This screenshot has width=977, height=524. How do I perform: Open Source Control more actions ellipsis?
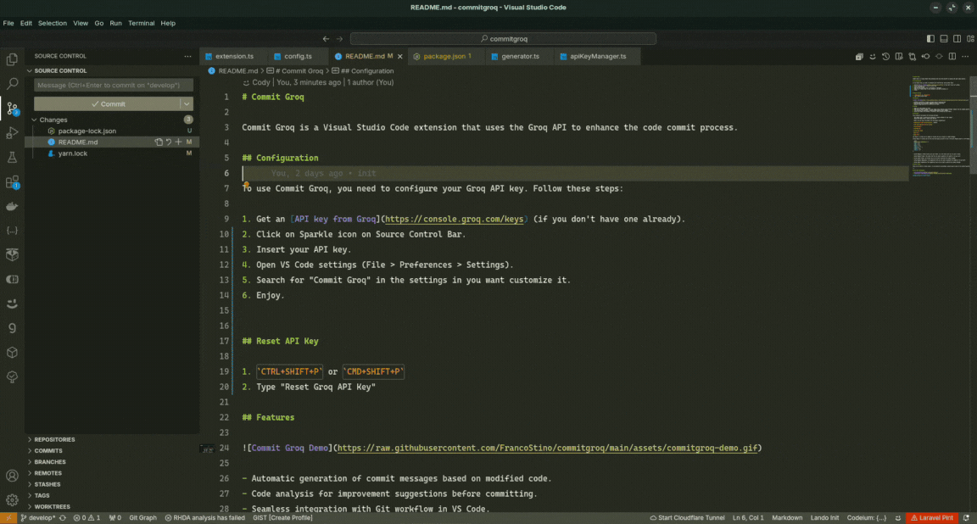pyautogui.click(x=187, y=56)
